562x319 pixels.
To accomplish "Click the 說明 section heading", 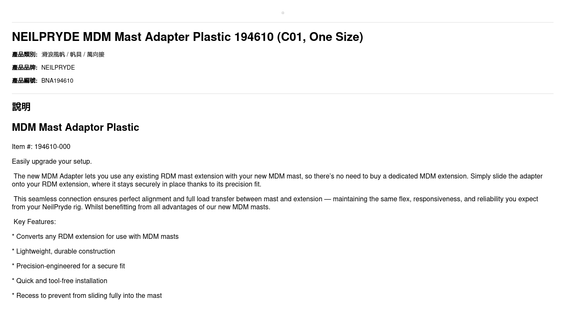I will coord(21,107).
